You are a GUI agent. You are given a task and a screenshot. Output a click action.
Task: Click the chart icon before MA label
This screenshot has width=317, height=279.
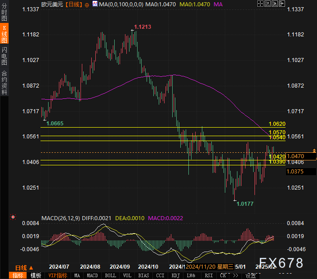pos(94,4)
